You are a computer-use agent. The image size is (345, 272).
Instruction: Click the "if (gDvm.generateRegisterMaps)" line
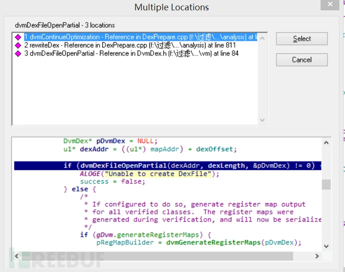click(x=145, y=235)
